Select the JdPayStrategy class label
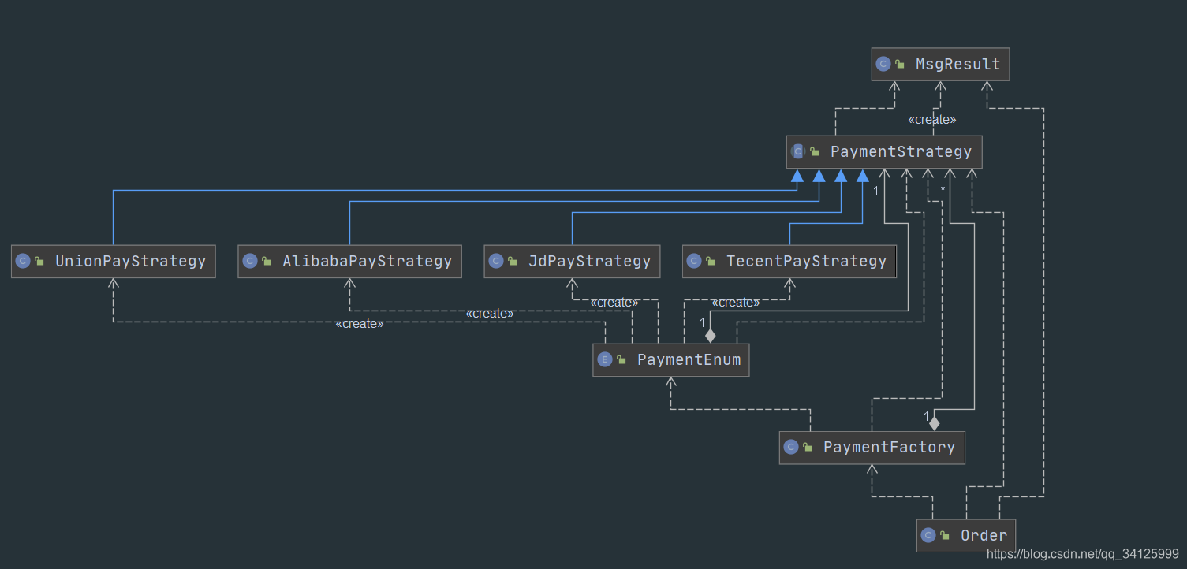Image resolution: width=1187 pixels, height=569 pixels. pyautogui.click(x=589, y=261)
